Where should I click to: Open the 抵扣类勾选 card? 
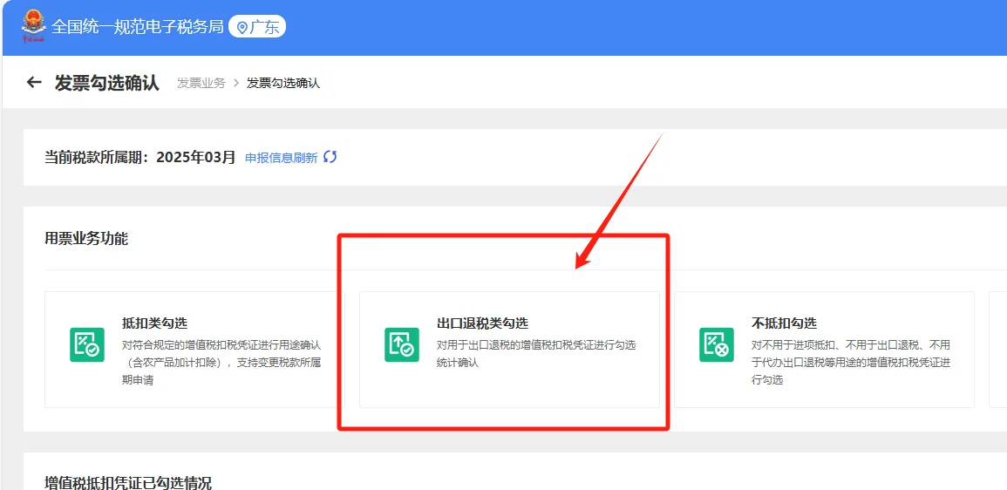(x=194, y=350)
